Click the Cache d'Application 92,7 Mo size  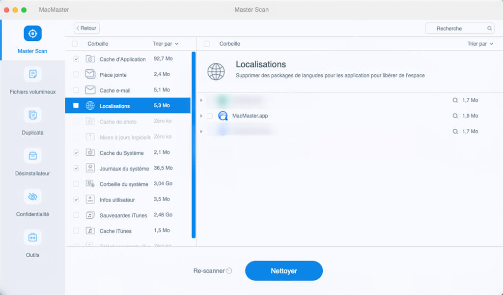click(x=163, y=59)
